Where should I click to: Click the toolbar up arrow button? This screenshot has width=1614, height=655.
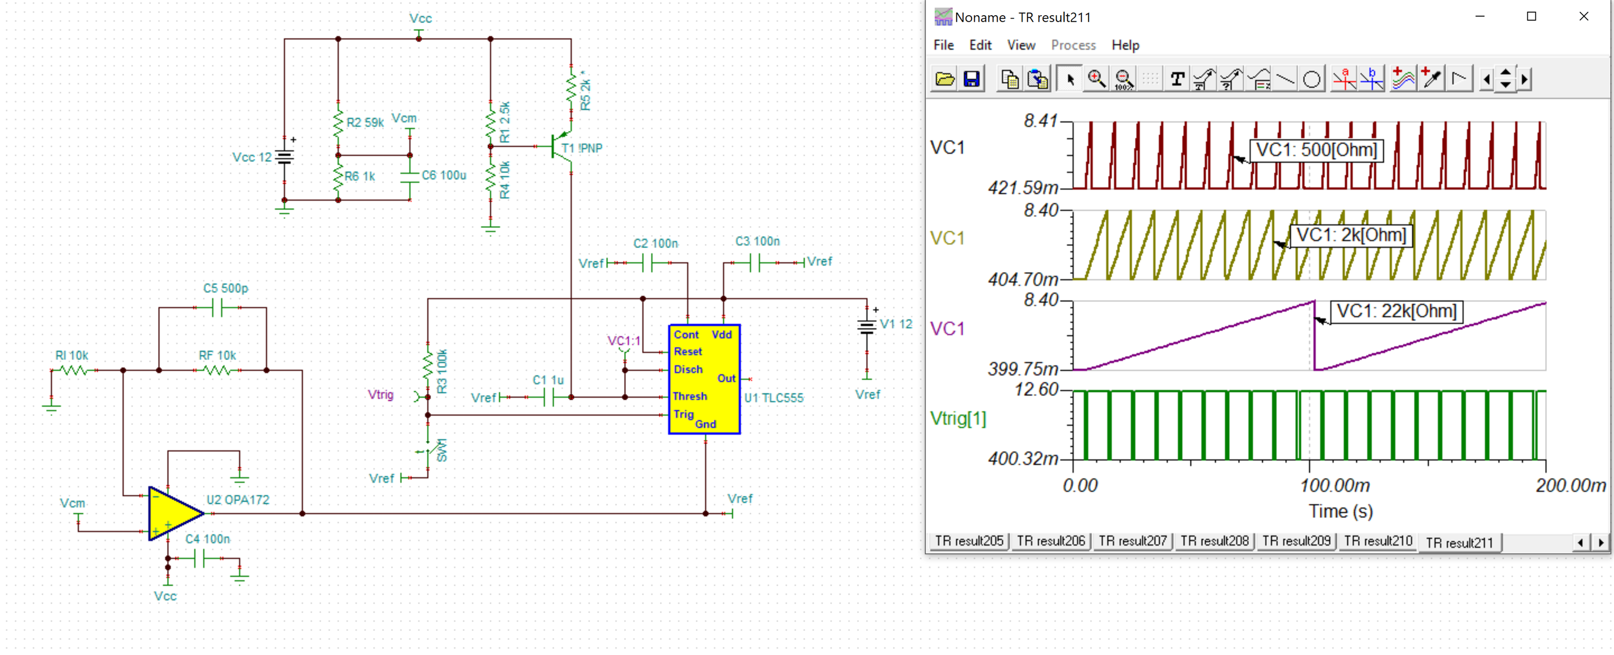(1506, 73)
